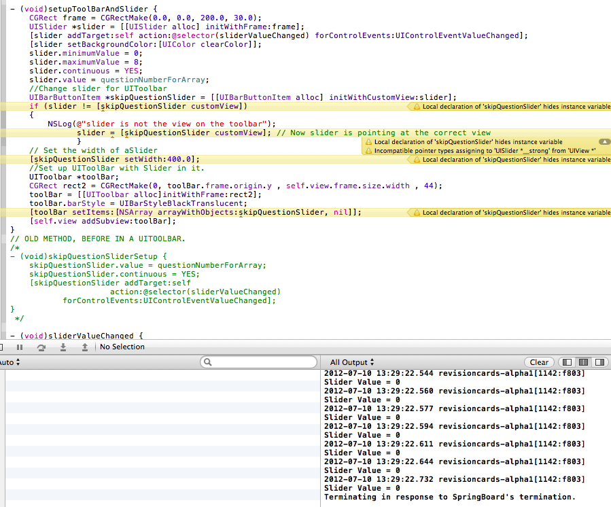Viewport: 611px width, 507px height.
Task: Click 'Terminating in response to SpringBoard's termination' line
Action: [x=450, y=497]
